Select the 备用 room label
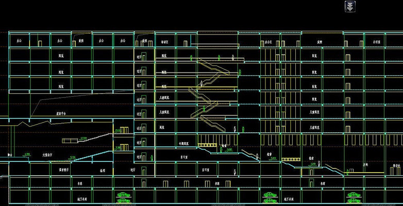The width and height of the screenshot is (403, 206). point(102,169)
